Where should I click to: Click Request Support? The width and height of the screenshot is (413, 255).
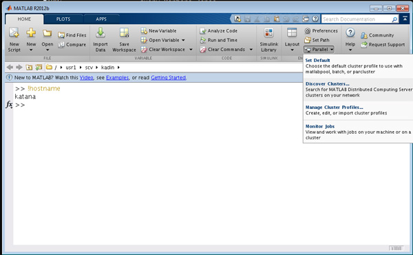[383, 45]
